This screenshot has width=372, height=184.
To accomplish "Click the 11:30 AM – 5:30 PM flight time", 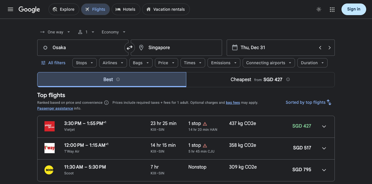I will pyautogui.click(x=85, y=167).
